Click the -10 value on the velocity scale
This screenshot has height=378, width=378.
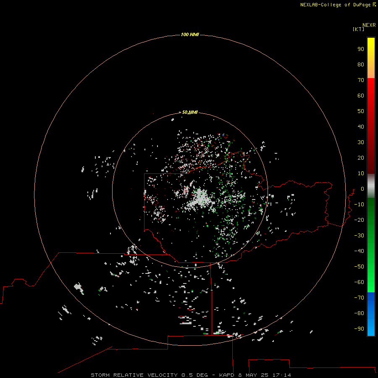click(359, 205)
